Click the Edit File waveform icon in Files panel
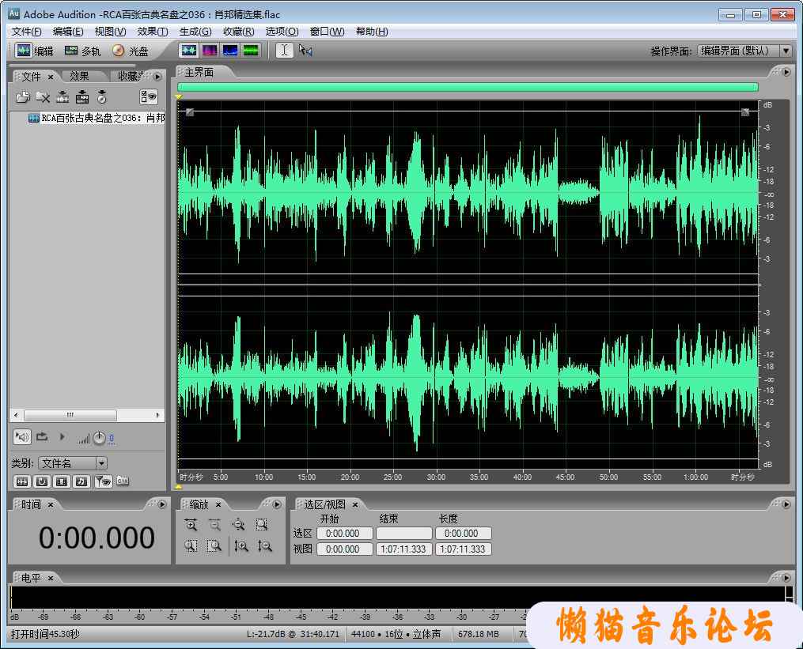Viewport: 803px width, 649px height. (x=62, y=96)
